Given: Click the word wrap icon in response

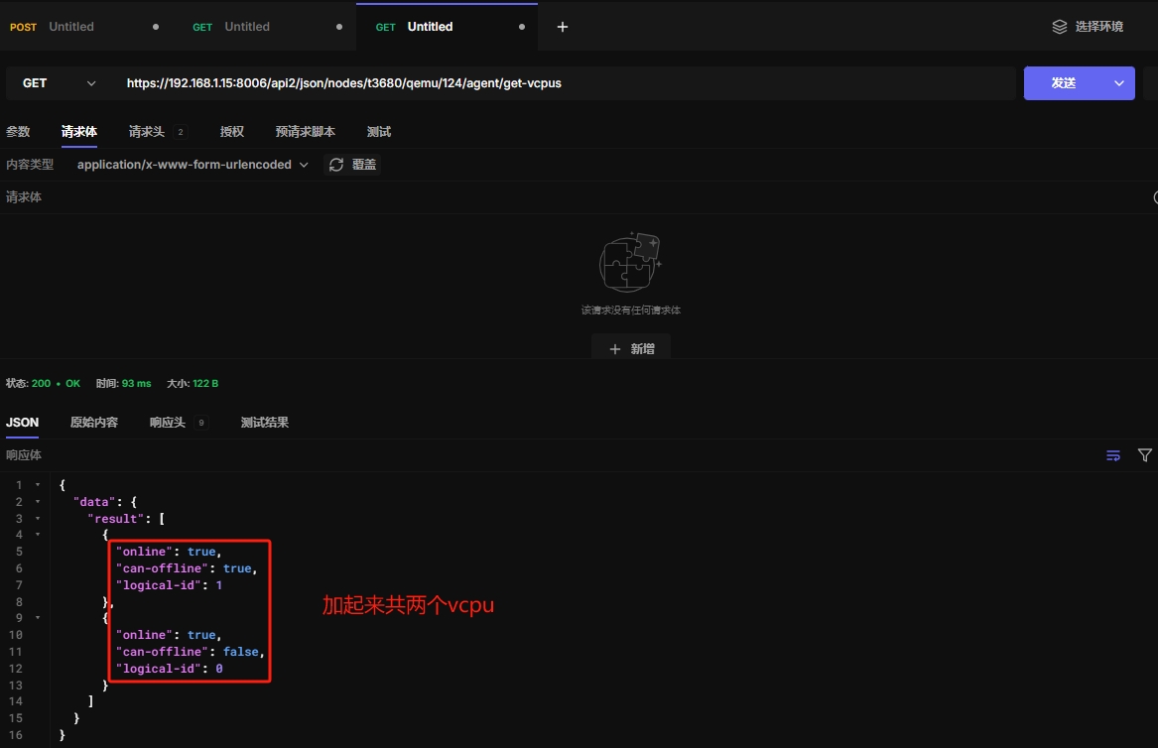Looking at the screenshot, I should tap(1113, 455).
